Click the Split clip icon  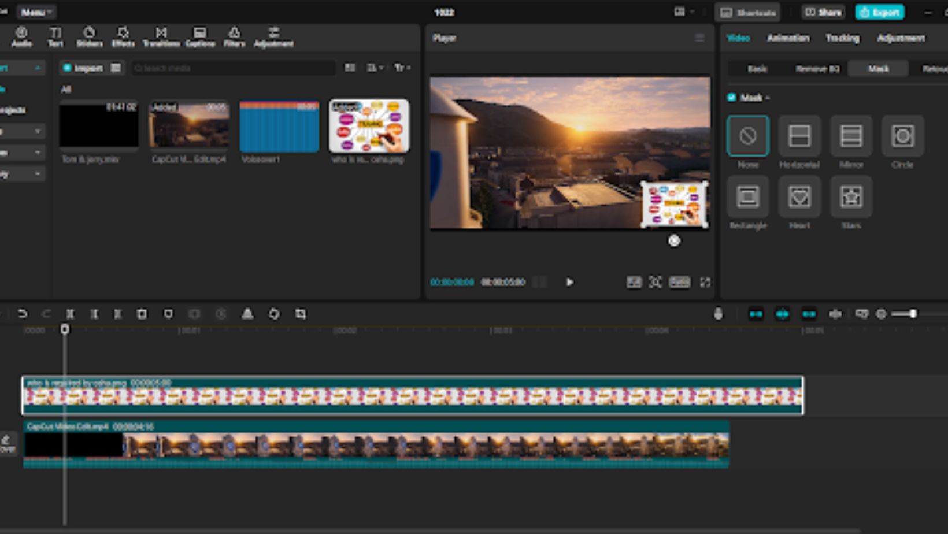pos(70,314)
